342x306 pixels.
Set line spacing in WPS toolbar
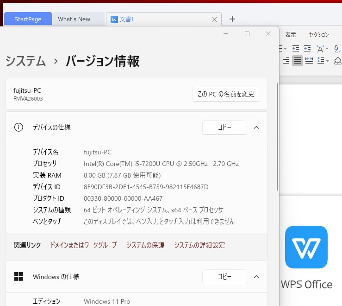tap(321, 60)
